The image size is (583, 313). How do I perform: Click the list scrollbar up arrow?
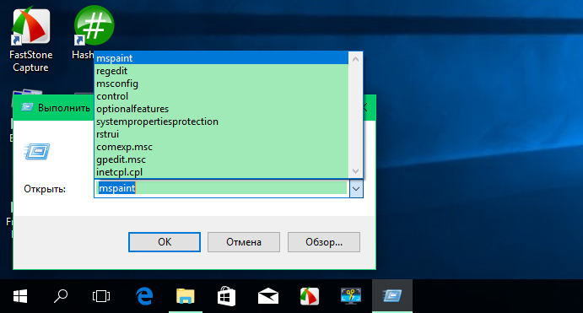coord(355,59)
